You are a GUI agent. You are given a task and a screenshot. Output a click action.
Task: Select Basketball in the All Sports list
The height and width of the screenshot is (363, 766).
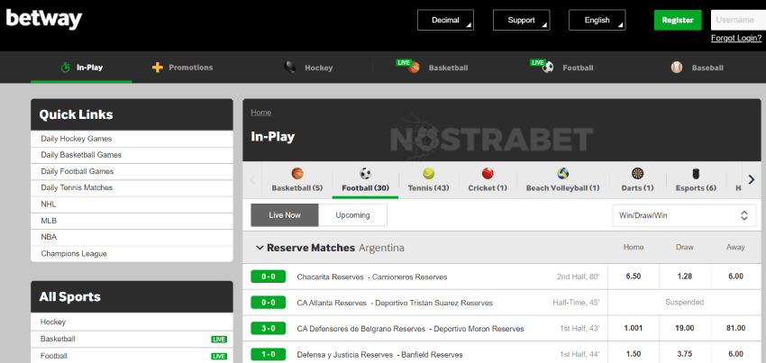[132, 339]
